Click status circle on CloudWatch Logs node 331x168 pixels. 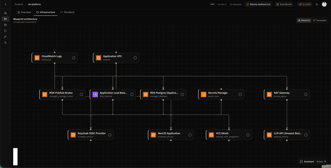point(74,58)
